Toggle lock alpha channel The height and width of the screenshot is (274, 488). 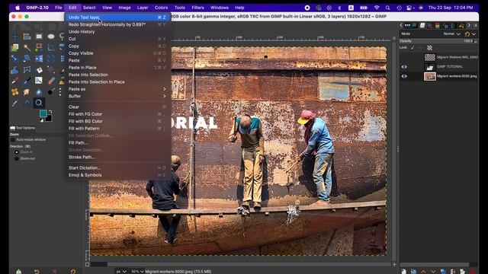[429, 47]
